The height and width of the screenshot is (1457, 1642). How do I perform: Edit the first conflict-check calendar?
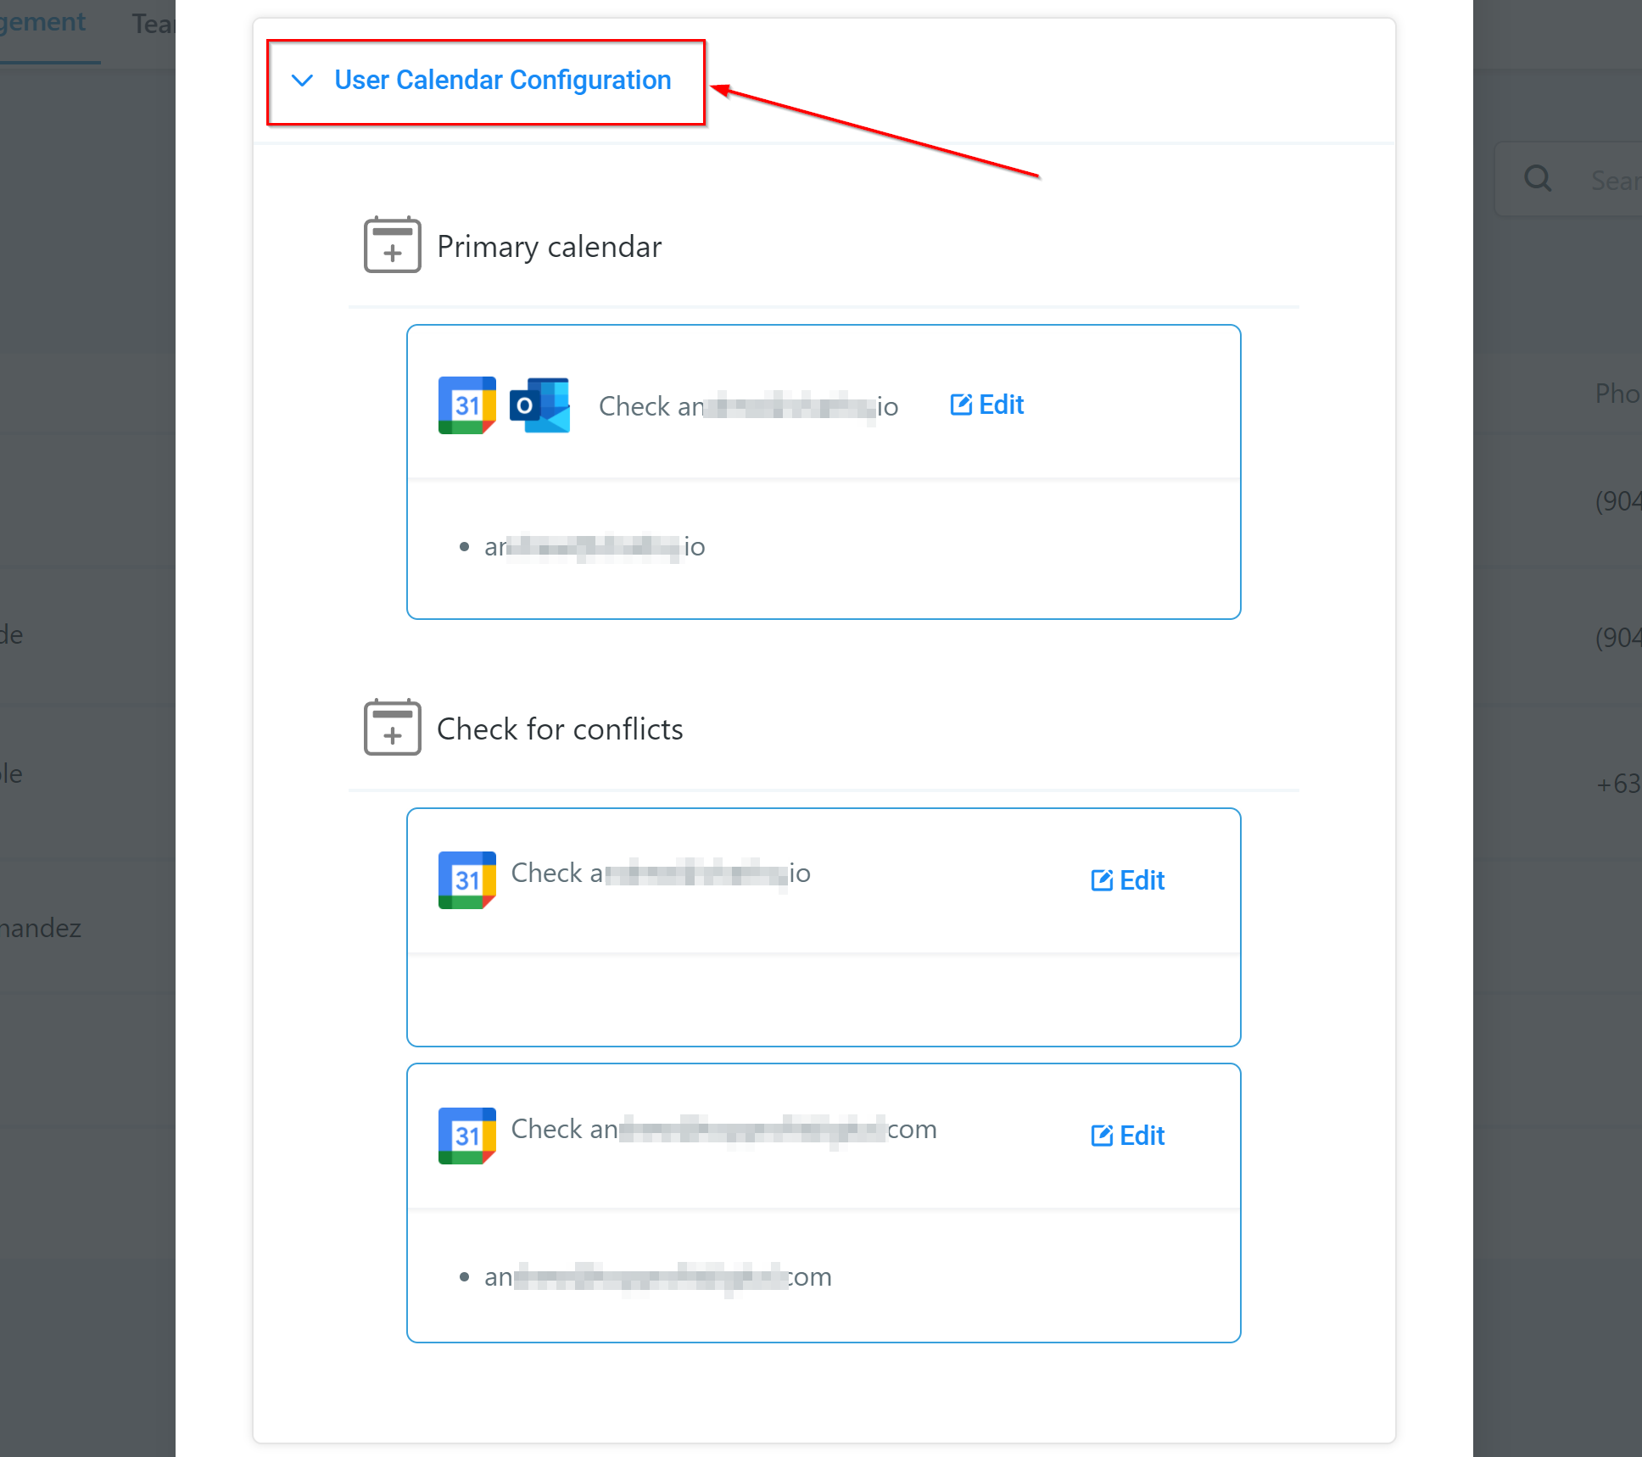coord(1128,880)
